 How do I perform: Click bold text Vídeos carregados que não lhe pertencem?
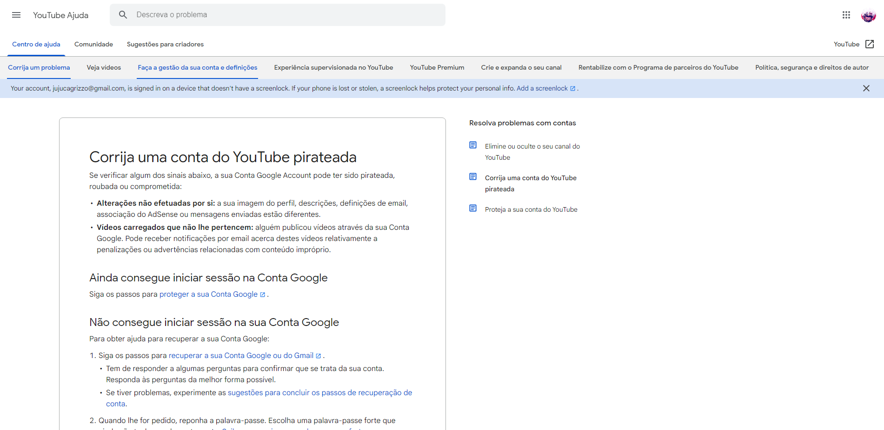pyautogui.click(x=175, y=228)
